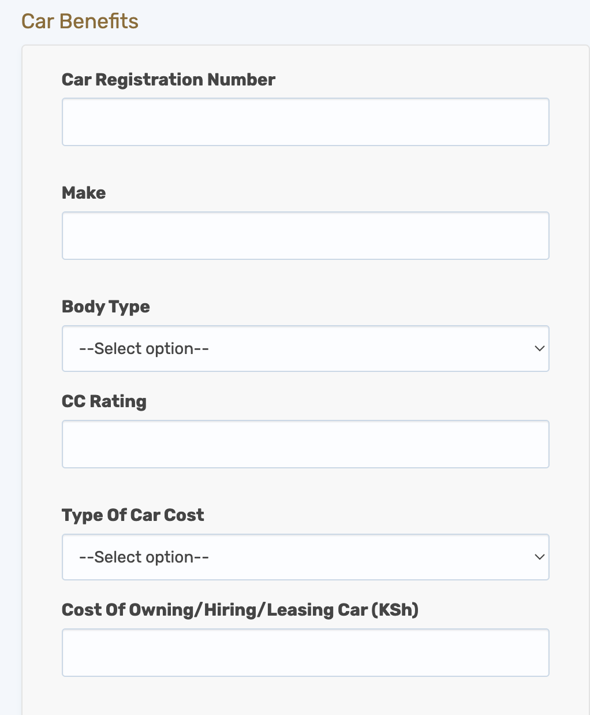Click the Car Benefits section heading
The image size is (590, 715).
click(x=80, y=21)
